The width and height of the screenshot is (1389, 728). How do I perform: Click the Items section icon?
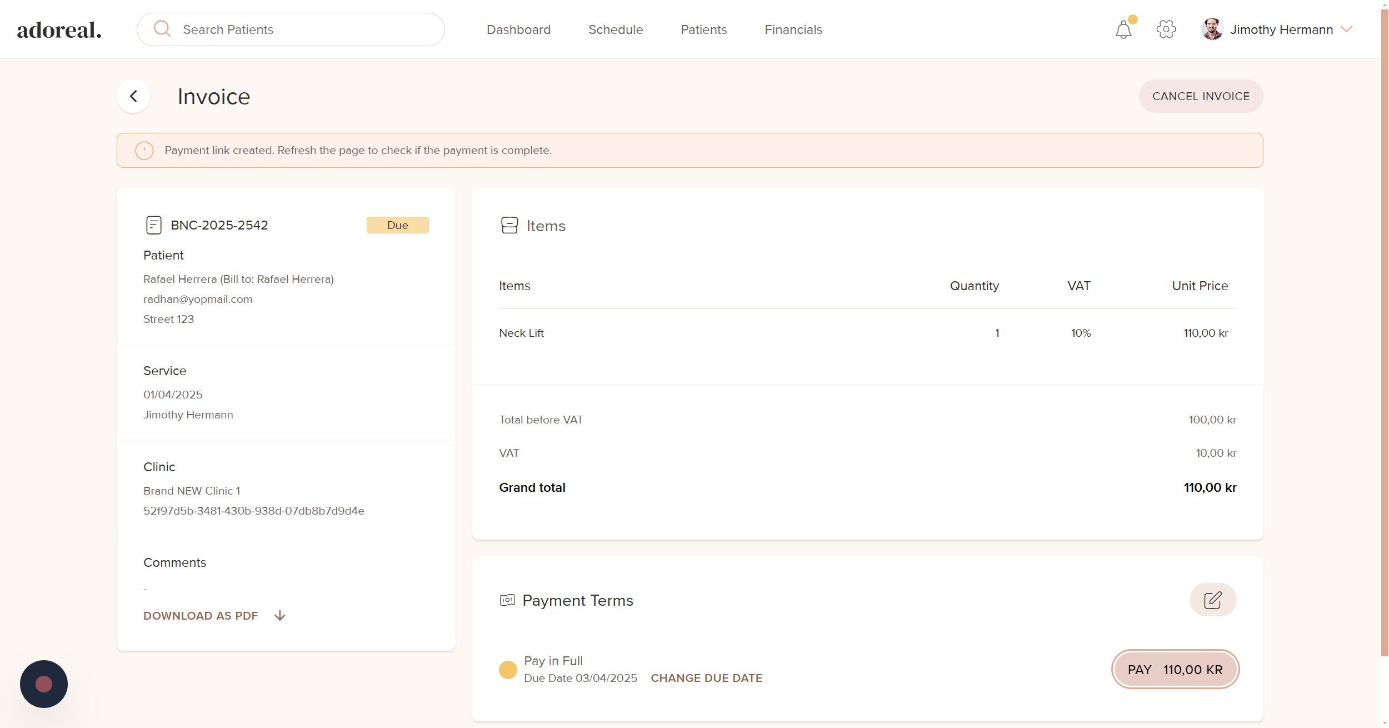(x=509, y=225)
